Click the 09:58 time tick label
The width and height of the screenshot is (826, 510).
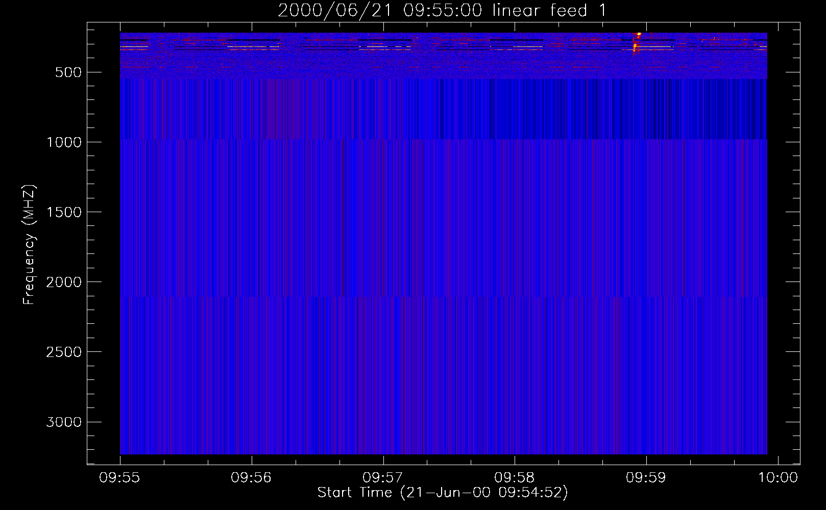pyautogui.click(x=515, y=477)
